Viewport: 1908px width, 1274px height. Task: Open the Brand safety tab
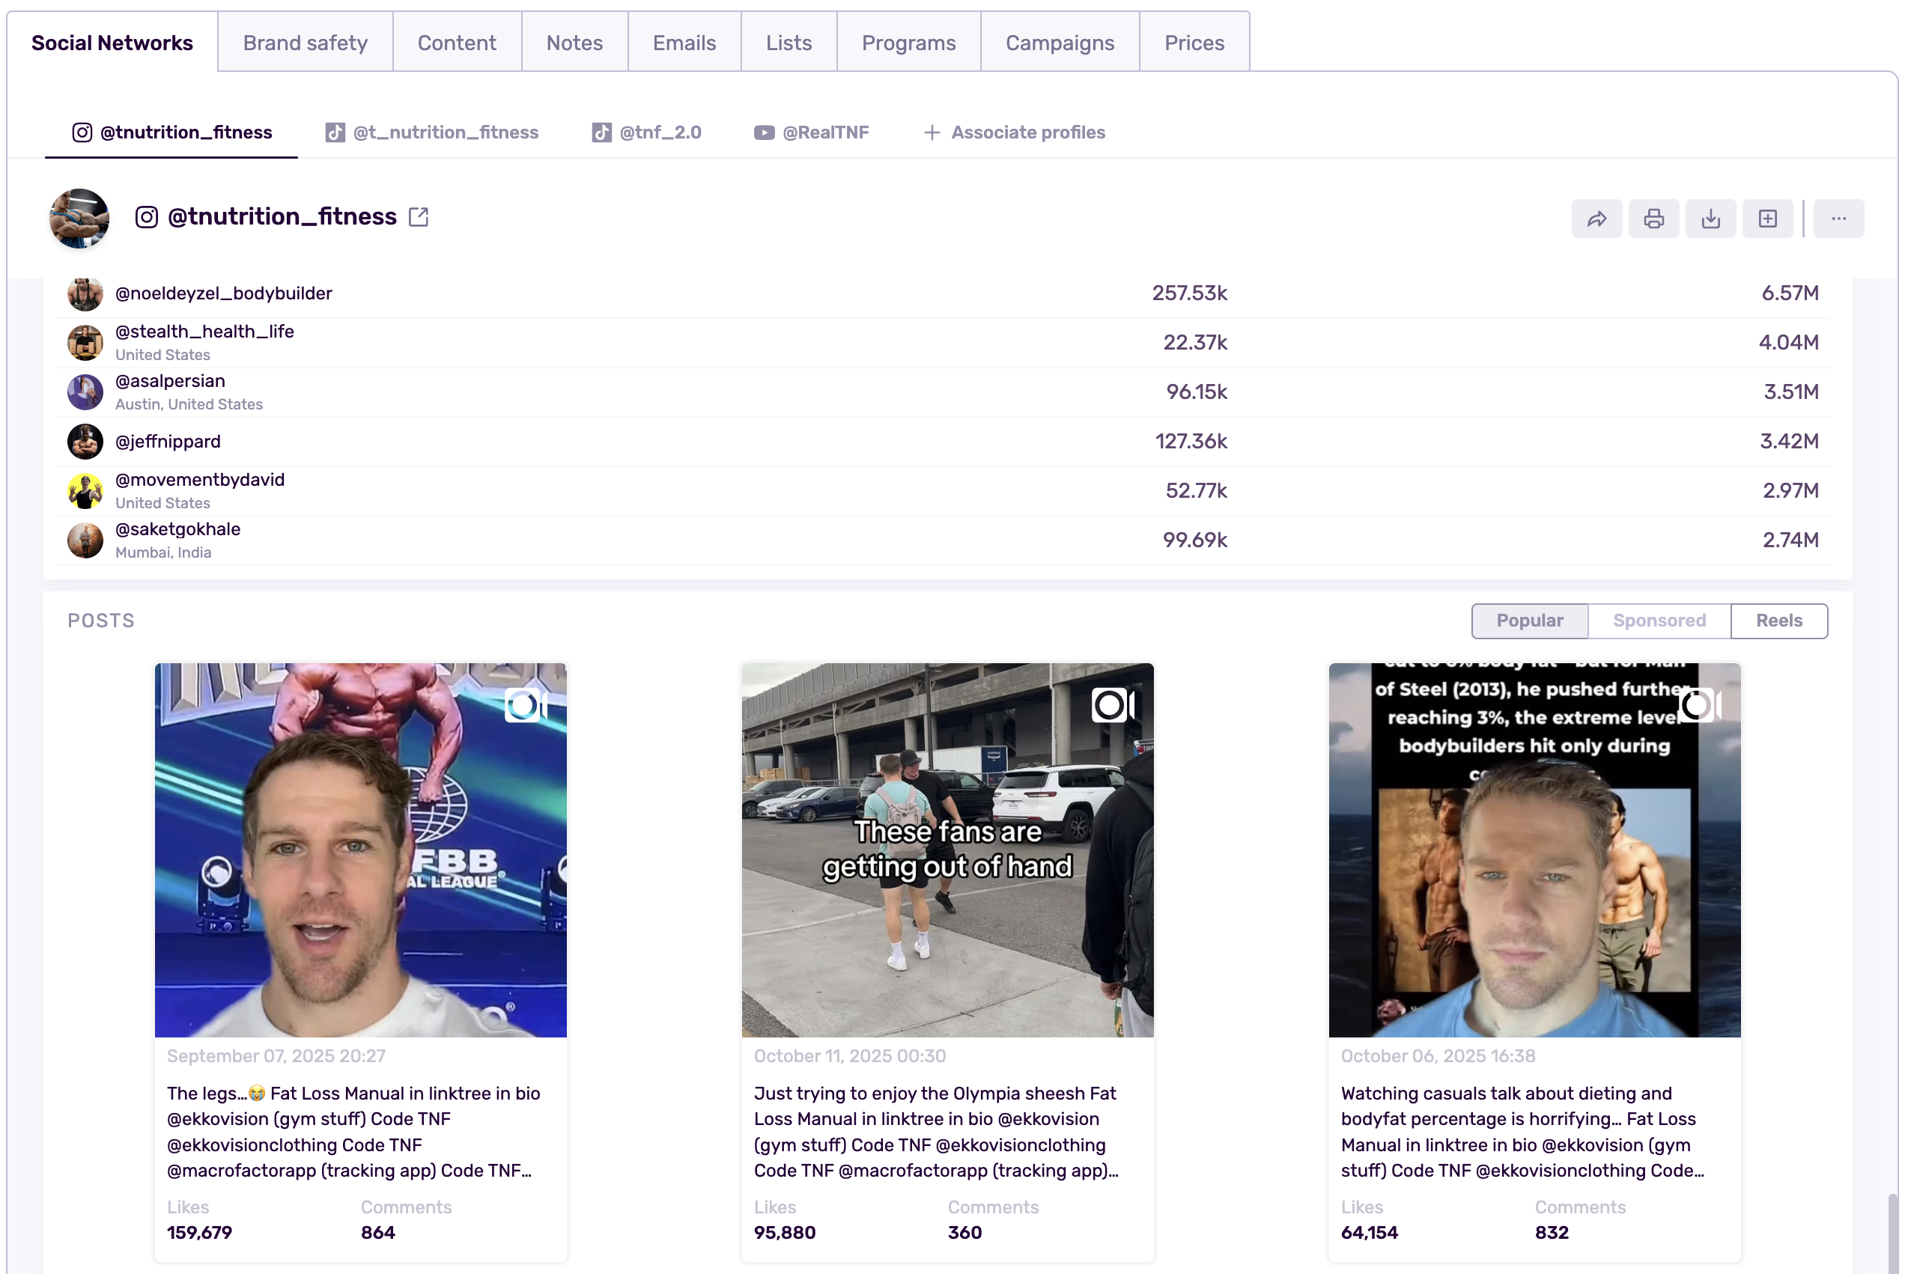pos(305,42)
